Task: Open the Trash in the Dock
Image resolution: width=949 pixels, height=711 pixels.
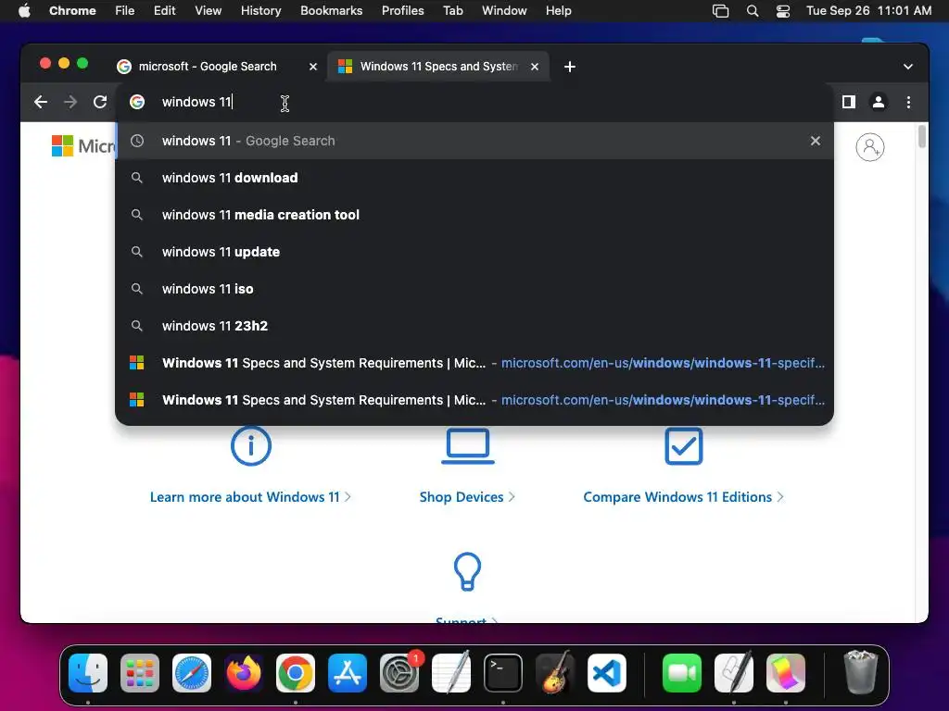Action: pyautogui.click(x=860, y=672)
